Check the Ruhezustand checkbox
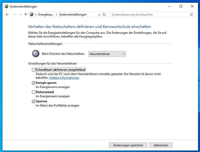Viewport: 200px width, 152px height. pyautogui.click(x=34, y=92)
